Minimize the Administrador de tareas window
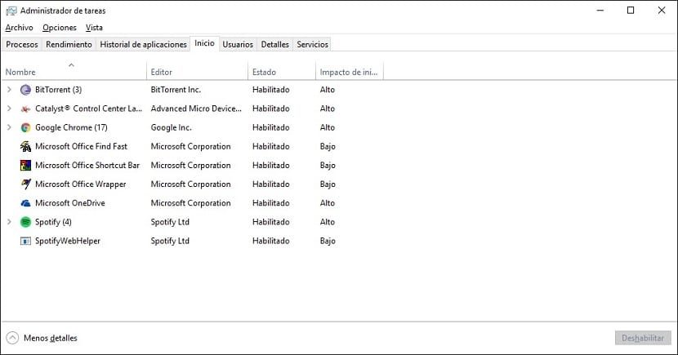Viewport: 678px width, 355px height. (600, 11)
